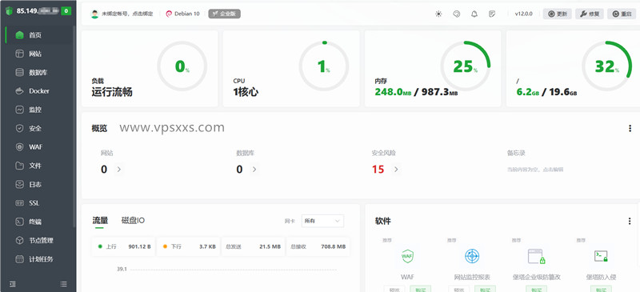The image size is (640, 292).
Task: Click the sidebar vertical scrollbar
Action: (x=74, y=126)
